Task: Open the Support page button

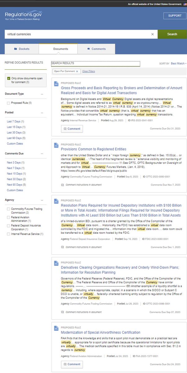Action: 175,16
